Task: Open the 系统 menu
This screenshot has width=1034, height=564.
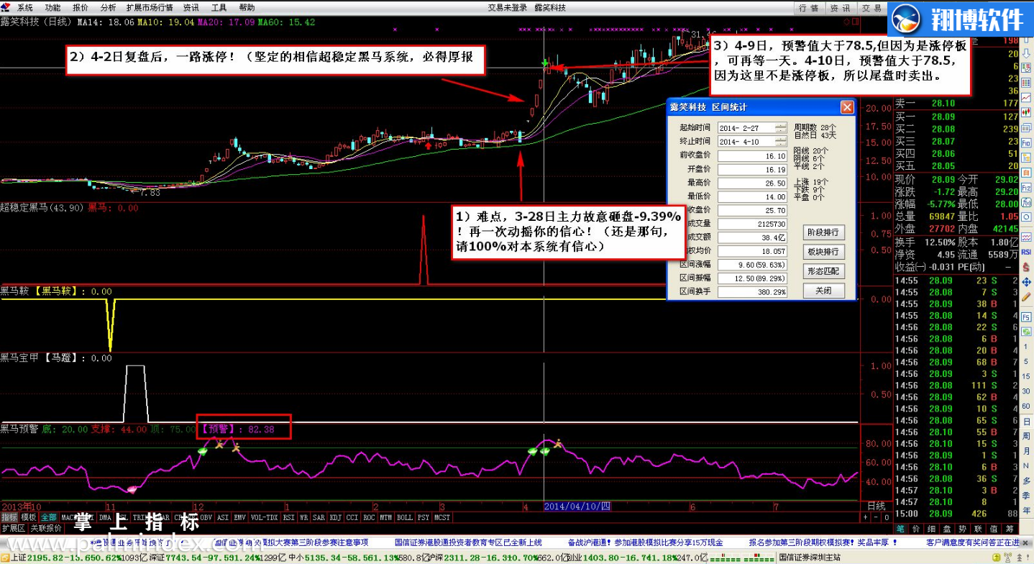Action: [25, 7]
